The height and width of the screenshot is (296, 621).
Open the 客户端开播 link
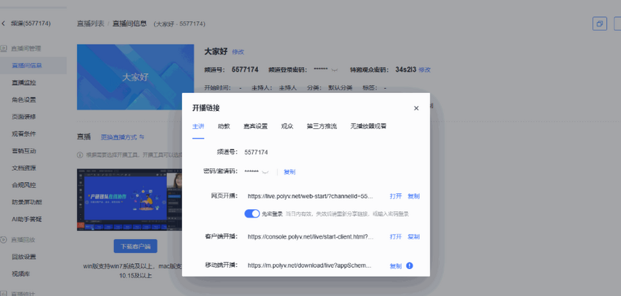(x=395, y=237)
